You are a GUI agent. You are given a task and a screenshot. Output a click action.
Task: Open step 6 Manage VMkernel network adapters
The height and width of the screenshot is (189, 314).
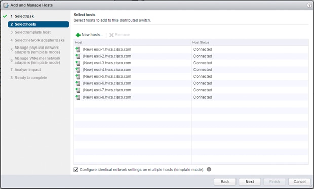point(35,60)
